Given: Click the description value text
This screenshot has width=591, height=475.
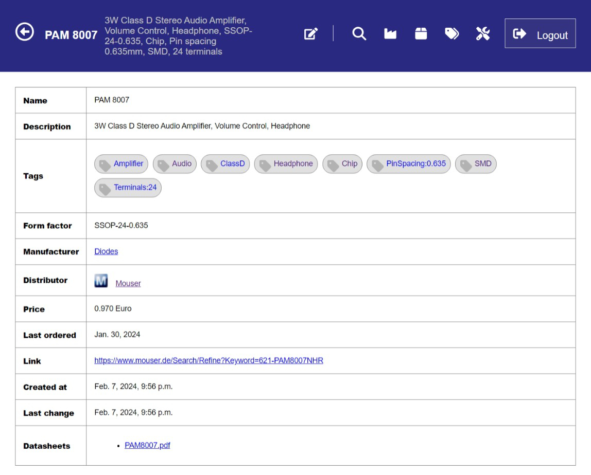Looking at the screenshot, I should (202, 126).
